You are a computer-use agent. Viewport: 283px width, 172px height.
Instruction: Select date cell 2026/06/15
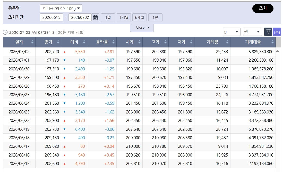(19, 164)
